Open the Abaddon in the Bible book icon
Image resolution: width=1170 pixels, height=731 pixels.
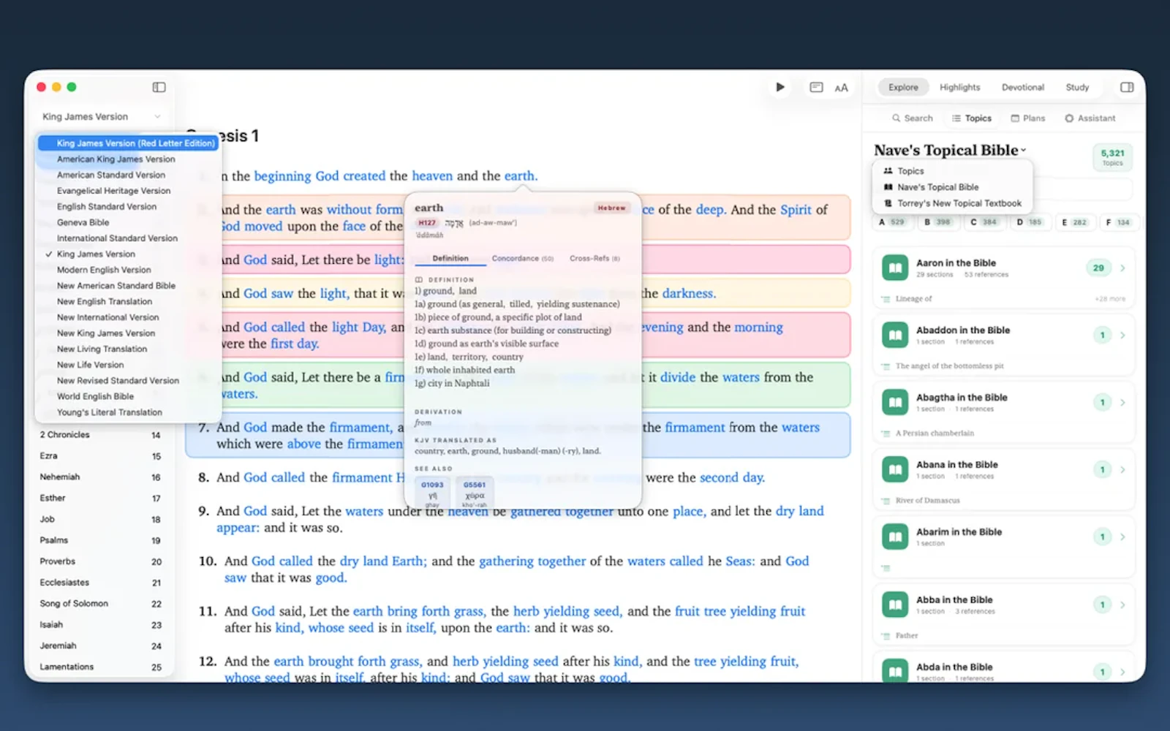895,336
